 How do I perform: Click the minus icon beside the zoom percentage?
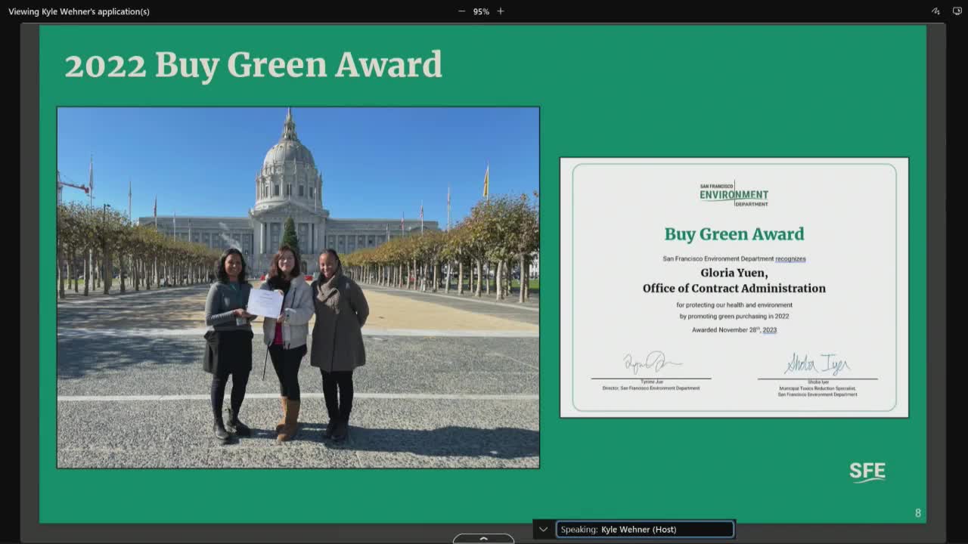(x=461, y=11)
